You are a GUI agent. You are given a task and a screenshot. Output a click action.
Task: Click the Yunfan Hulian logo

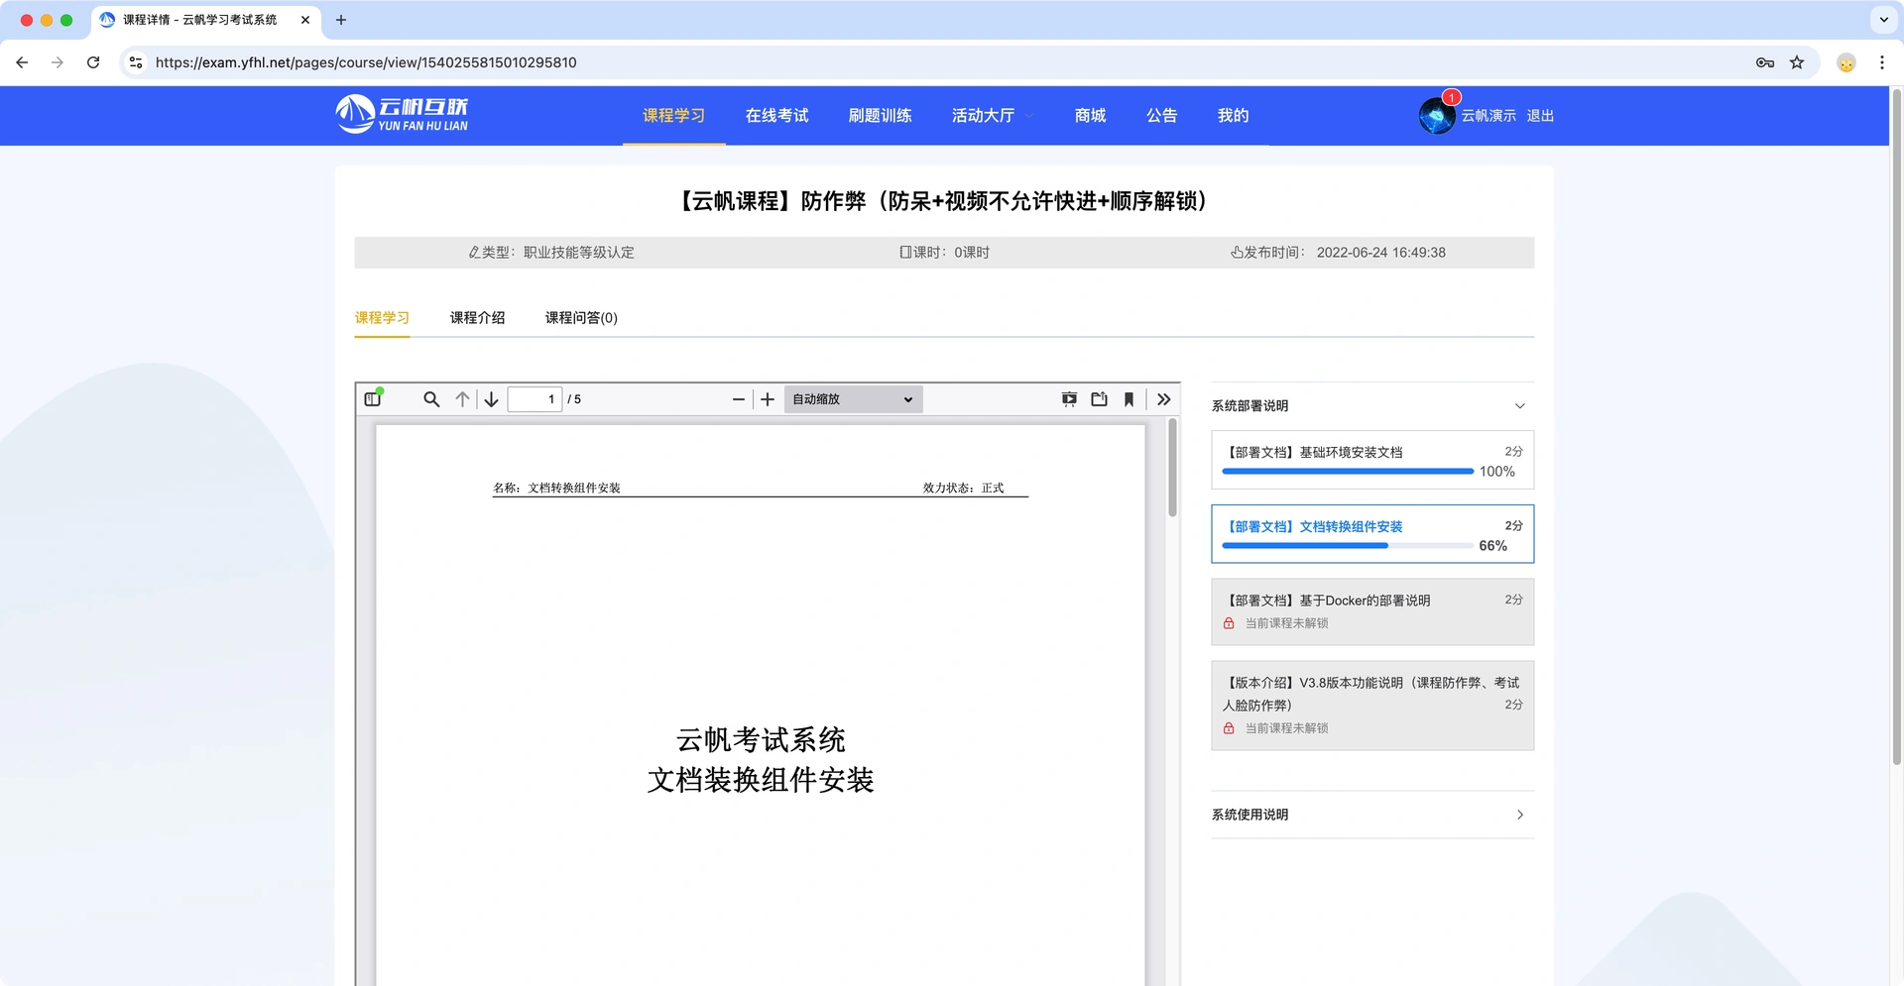coord(402,115)
